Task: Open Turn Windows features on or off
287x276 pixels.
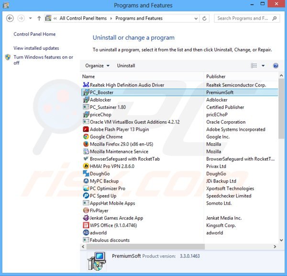Action: coord(43,60)
